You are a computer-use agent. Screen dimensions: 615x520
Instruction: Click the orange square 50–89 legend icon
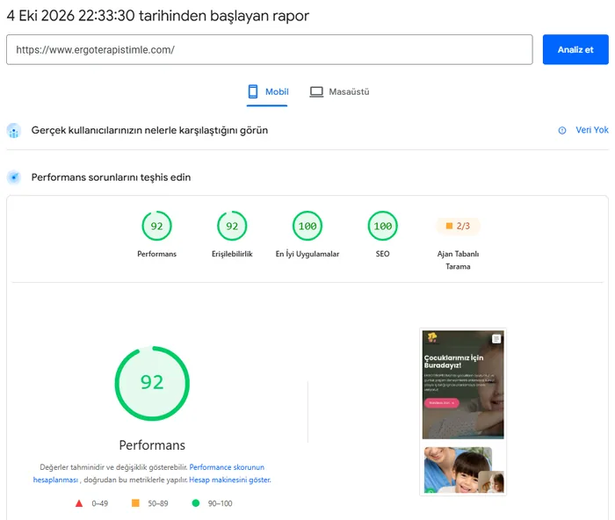(x=135, y=503)
